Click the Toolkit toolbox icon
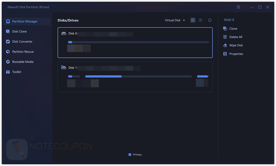The width and height of the screenshot is (276, 166). (8, 72)
